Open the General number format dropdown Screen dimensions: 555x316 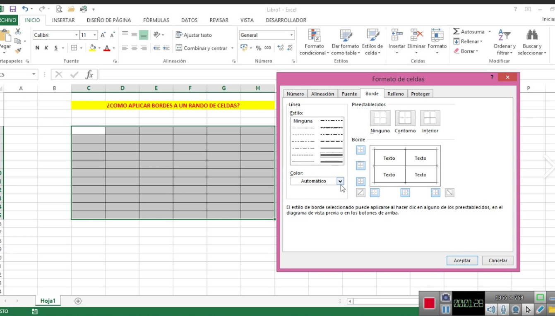pos(291,35)
